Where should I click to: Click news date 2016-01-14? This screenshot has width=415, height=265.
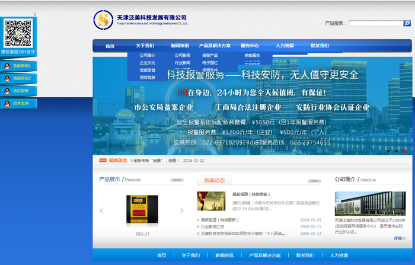[311, 234]
